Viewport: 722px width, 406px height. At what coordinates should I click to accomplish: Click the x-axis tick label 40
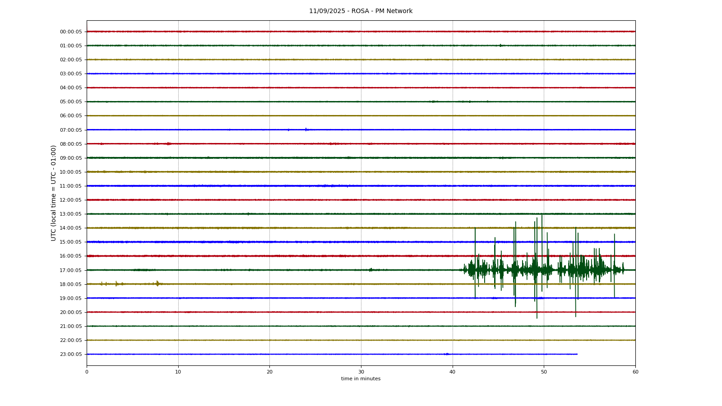(453, 372)
